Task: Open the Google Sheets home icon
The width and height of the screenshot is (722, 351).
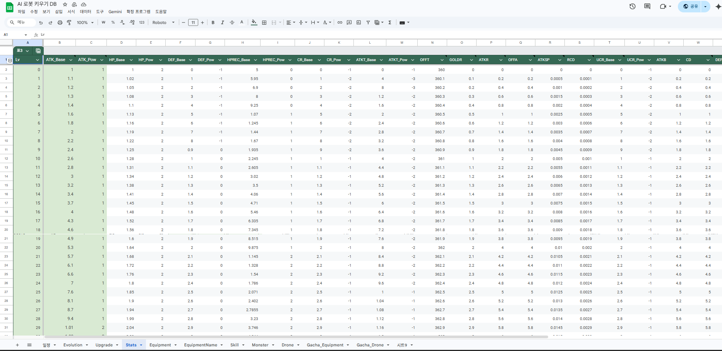Action: pyautogui.click(x=9, y=7)
